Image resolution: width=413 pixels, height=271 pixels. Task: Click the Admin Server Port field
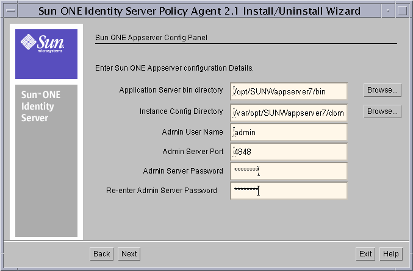289,152
